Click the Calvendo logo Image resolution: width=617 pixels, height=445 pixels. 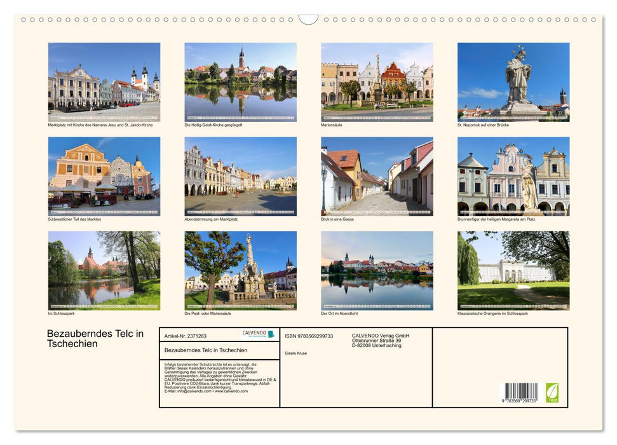click(x=258, y=334)
